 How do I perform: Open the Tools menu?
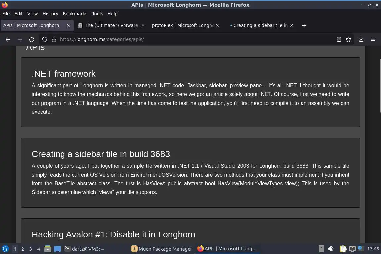coord(98,14)
